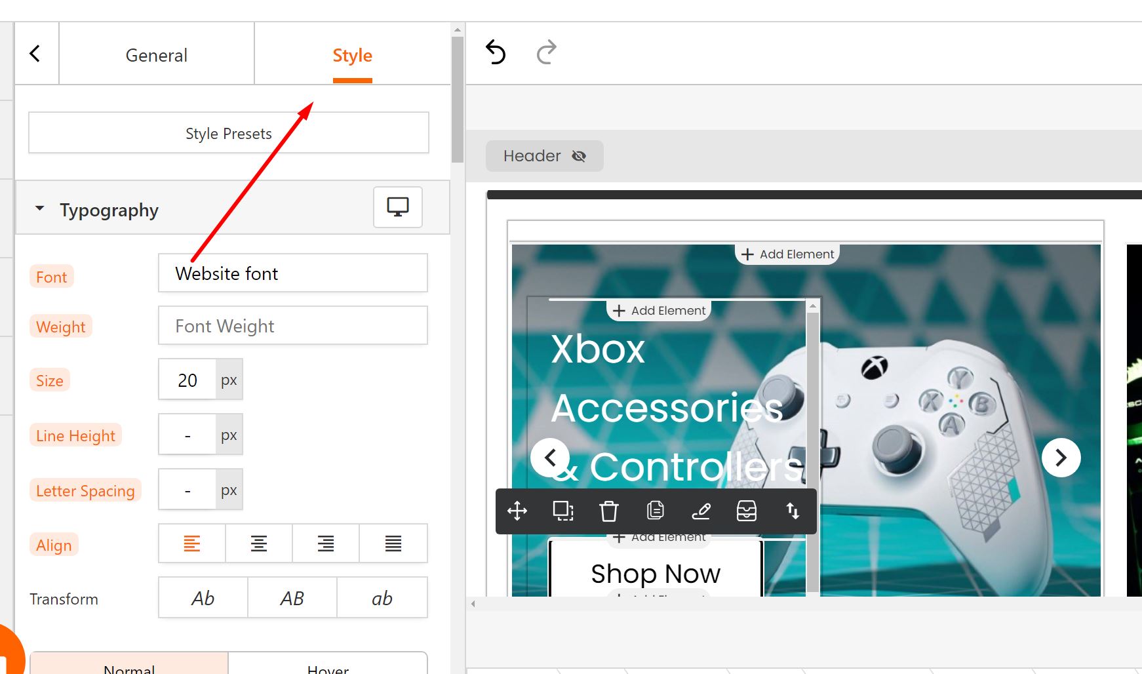
Task: Click the Line Height value field
Action: click(187, 435)
